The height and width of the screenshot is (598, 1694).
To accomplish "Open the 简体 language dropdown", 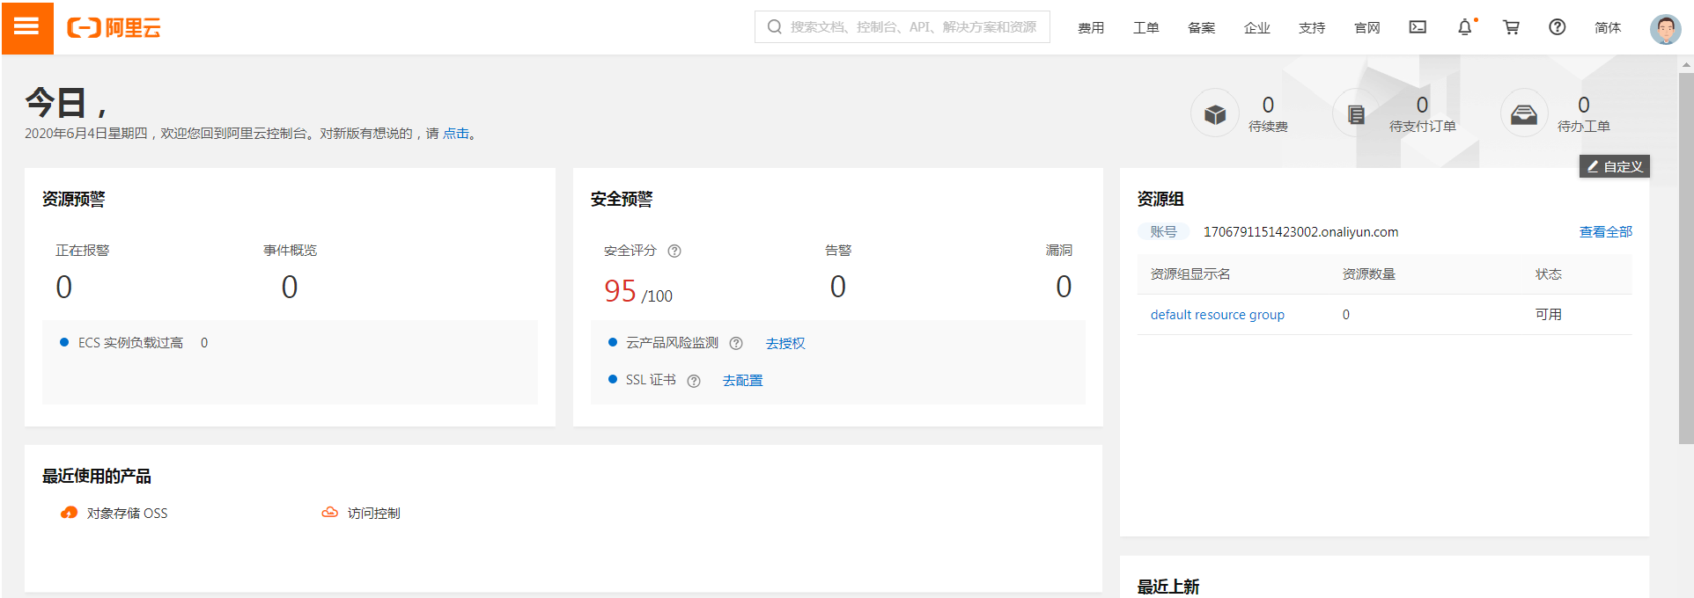I will 1607,28.
